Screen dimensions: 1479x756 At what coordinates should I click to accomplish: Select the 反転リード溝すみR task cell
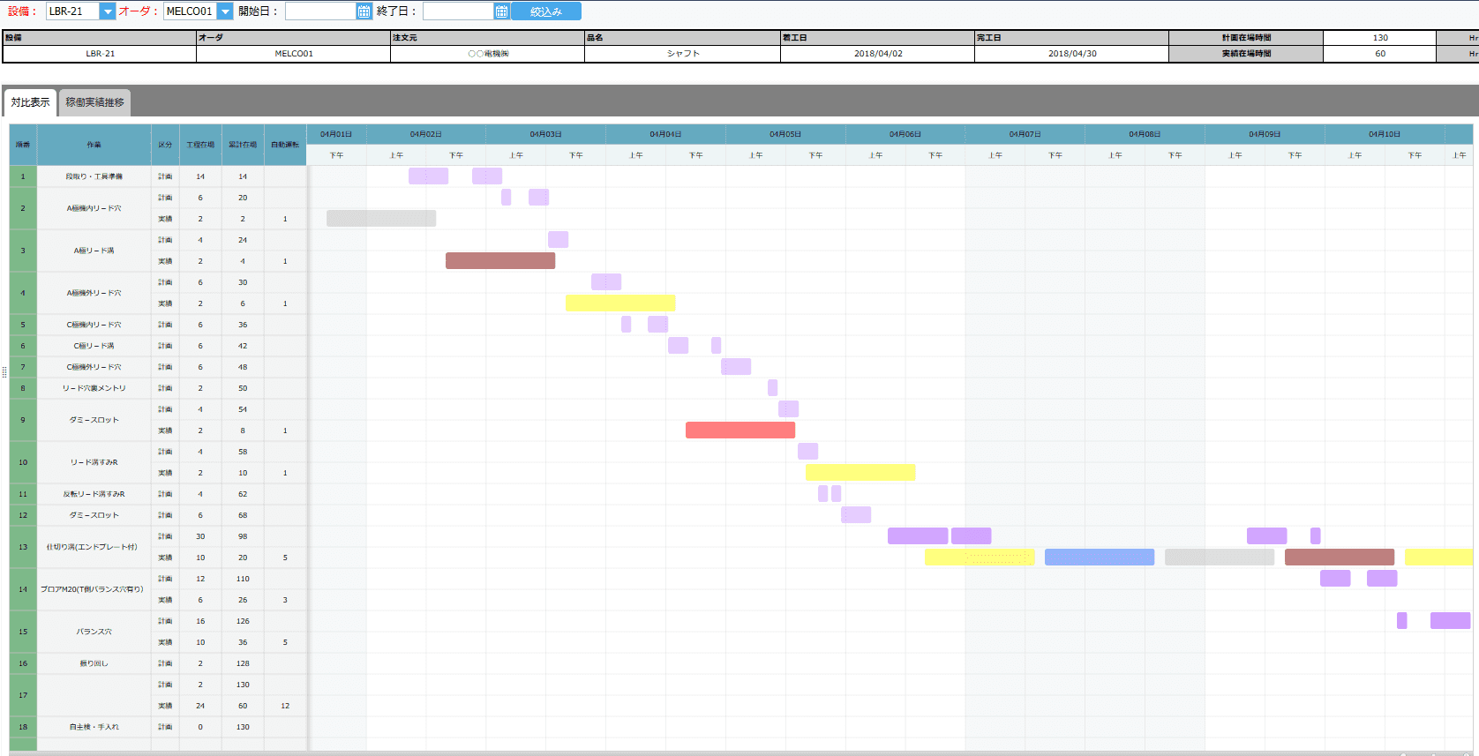point(94,494)
